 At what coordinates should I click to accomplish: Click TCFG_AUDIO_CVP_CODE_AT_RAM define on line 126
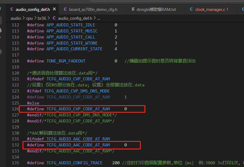point(78,109)
